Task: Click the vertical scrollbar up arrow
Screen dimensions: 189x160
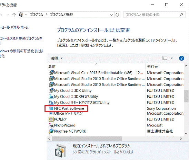Action: click(x=186, y=66)
